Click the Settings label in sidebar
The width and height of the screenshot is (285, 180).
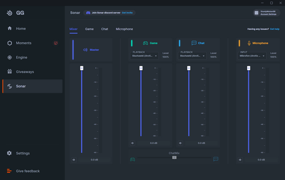tap(23, 153)
